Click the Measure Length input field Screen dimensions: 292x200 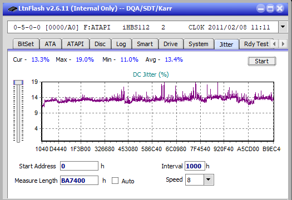pyautogui.click(x=79, y=181)
